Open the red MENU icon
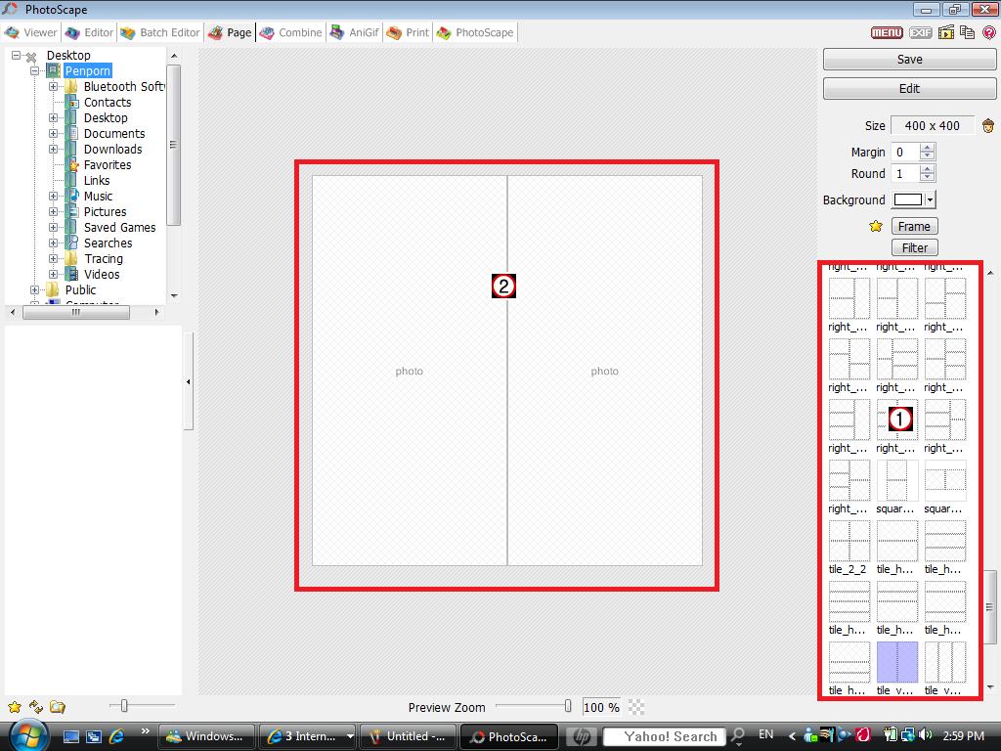This screenshot has width=1001, height=751. (x=887, y=32)
